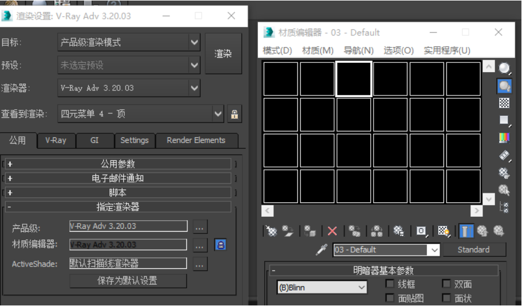Click sample slots scroll right arrow

(477, 210)
